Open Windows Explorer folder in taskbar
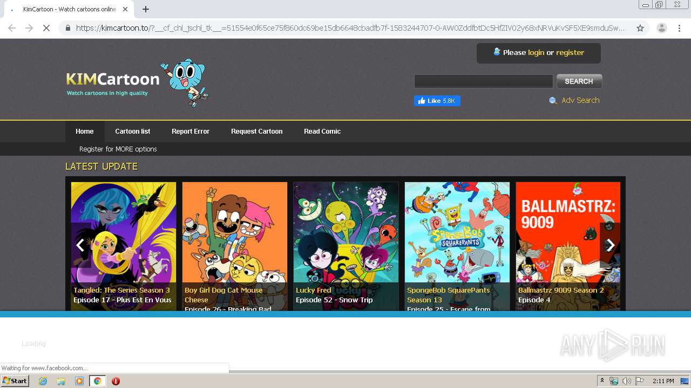 click(x=61, y=381)
